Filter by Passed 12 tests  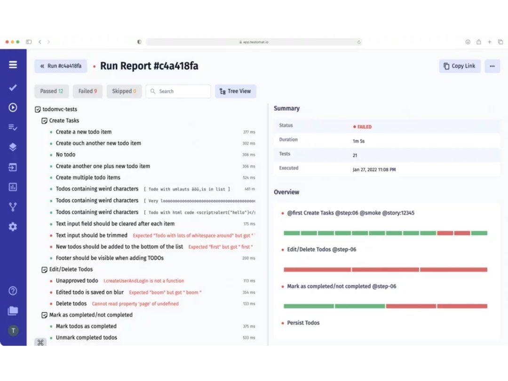[52, 91]
